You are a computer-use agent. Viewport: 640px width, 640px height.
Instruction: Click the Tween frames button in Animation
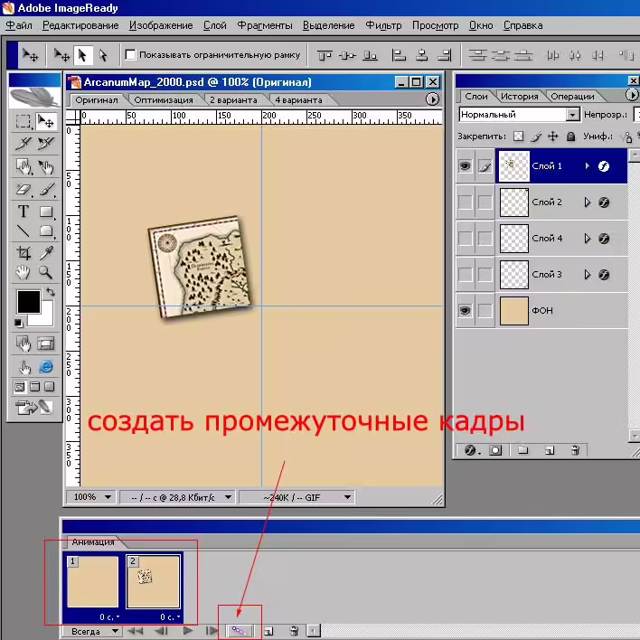[x=240, y=631]
